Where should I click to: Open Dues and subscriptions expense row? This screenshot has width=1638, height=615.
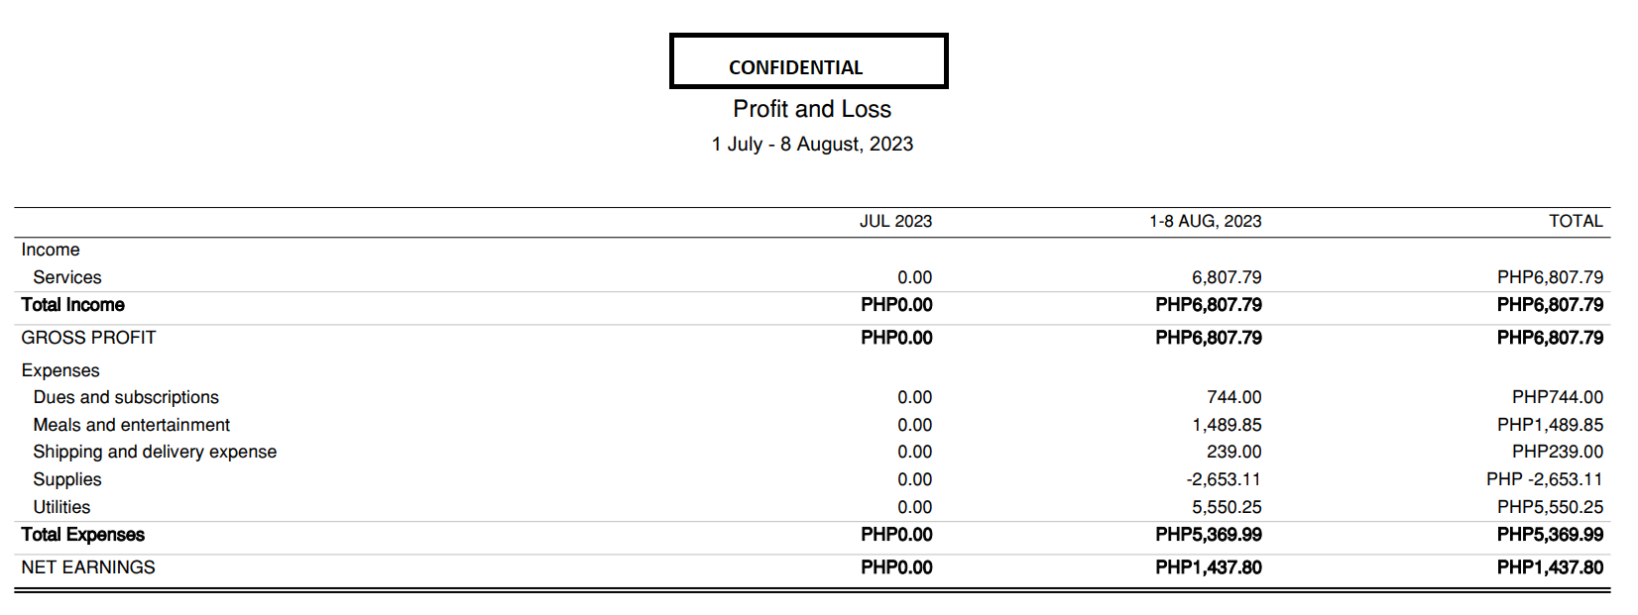(x=126, y=397)
